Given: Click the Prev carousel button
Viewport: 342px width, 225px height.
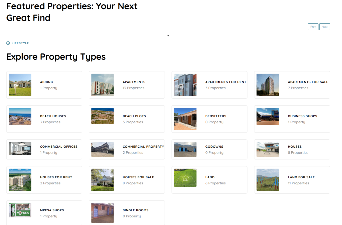Looking at the screenshot, I should (x=313, y=27).
